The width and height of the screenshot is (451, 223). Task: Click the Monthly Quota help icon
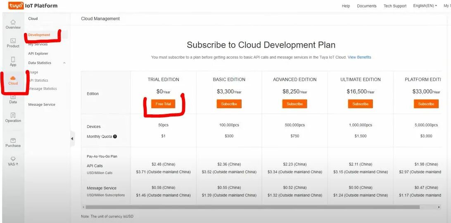[x=115, y=137]
